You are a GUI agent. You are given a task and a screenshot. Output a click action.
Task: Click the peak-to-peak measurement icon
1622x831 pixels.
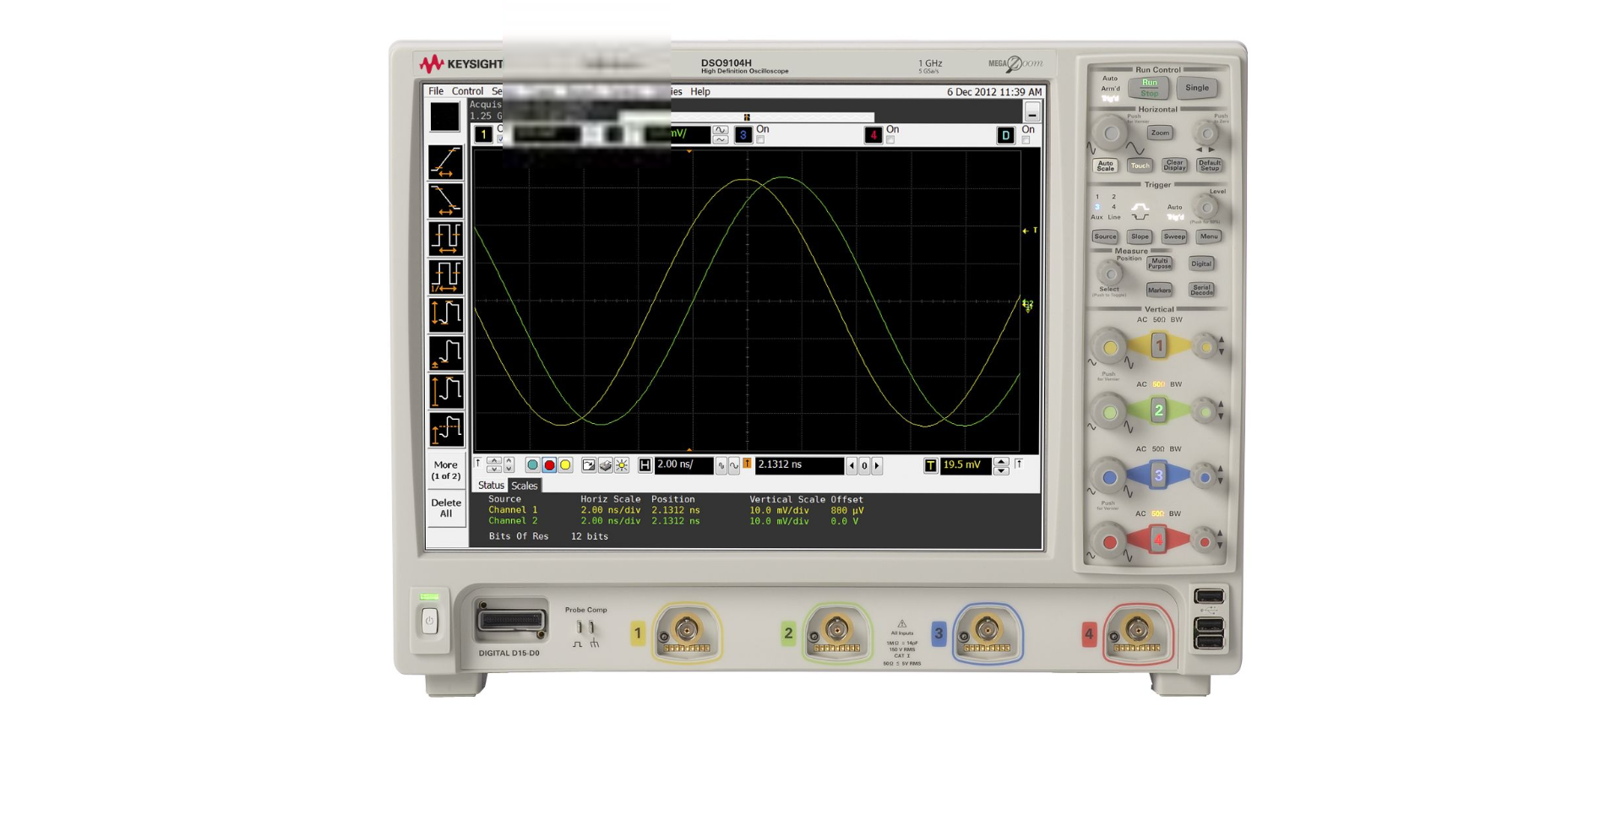tap(446, 314)
